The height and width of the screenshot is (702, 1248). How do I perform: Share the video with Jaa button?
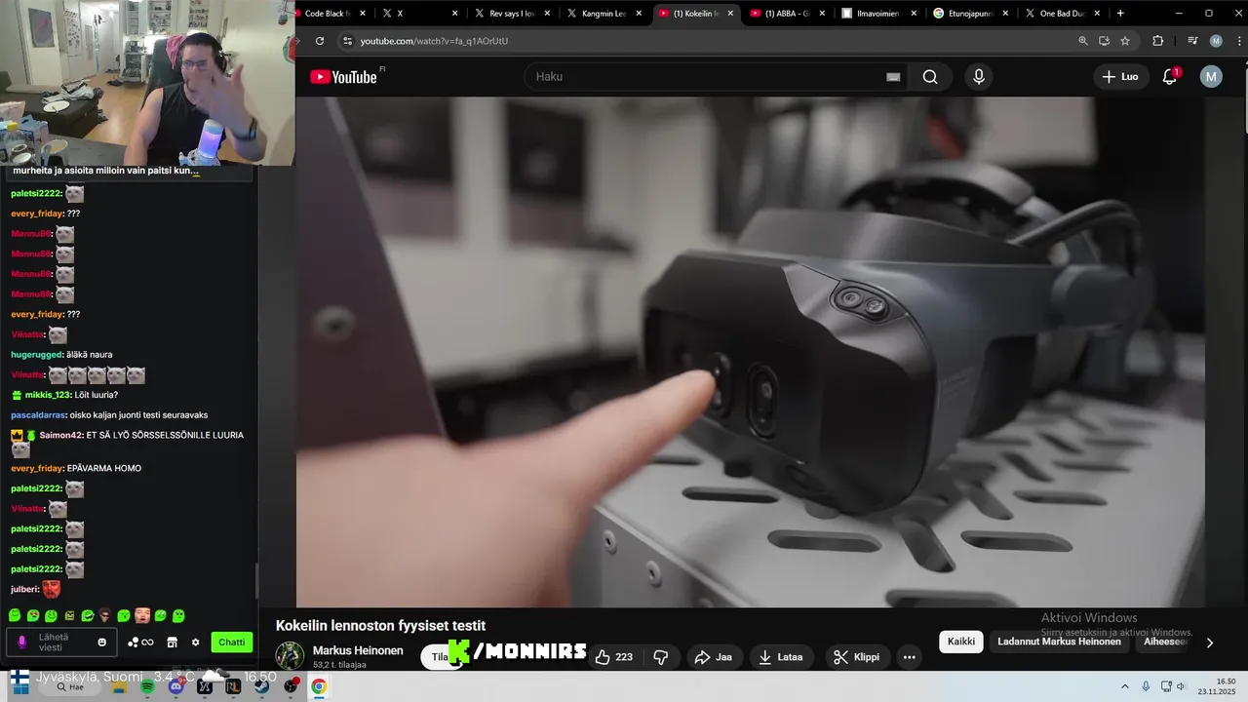pyautogui.click(x=713, y=657)
